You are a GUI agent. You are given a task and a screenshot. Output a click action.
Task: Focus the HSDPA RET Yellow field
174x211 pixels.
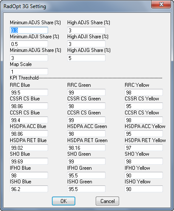coord(144,148)
